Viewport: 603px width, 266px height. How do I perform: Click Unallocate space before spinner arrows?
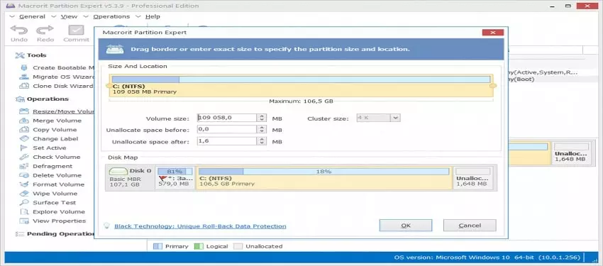coord(262,130)
